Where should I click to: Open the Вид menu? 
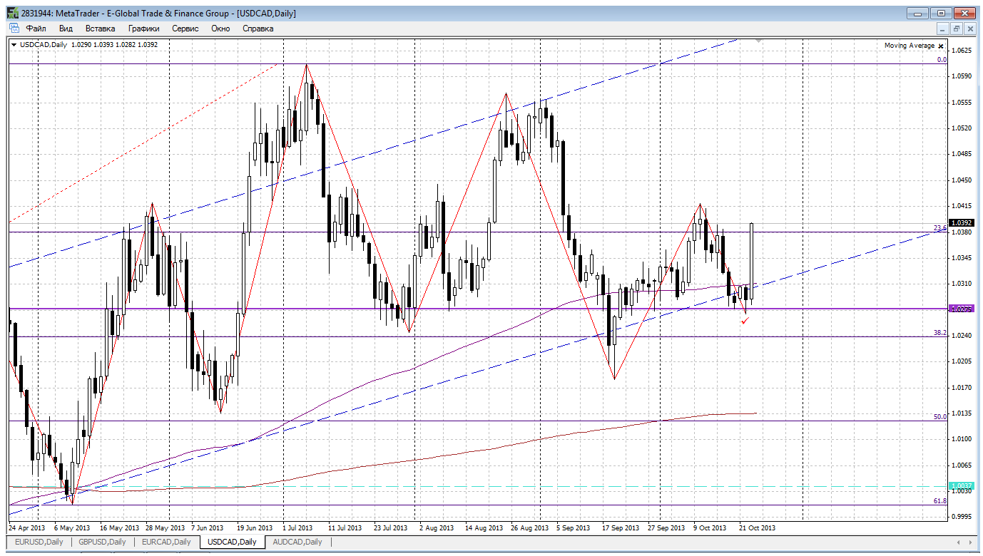point(66,29)
